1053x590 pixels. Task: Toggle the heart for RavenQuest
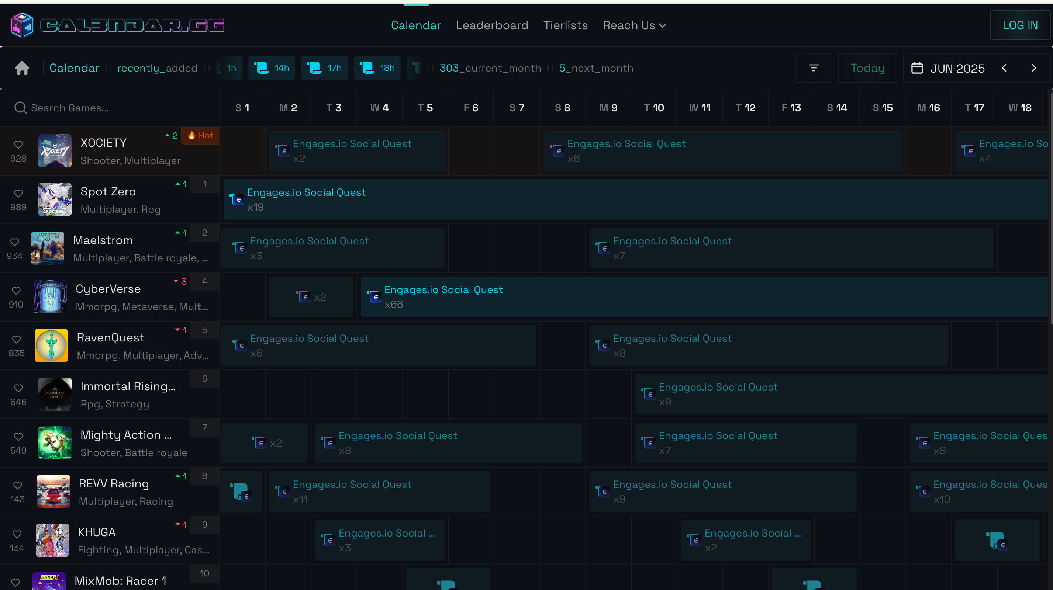click(x=17, y=339)
